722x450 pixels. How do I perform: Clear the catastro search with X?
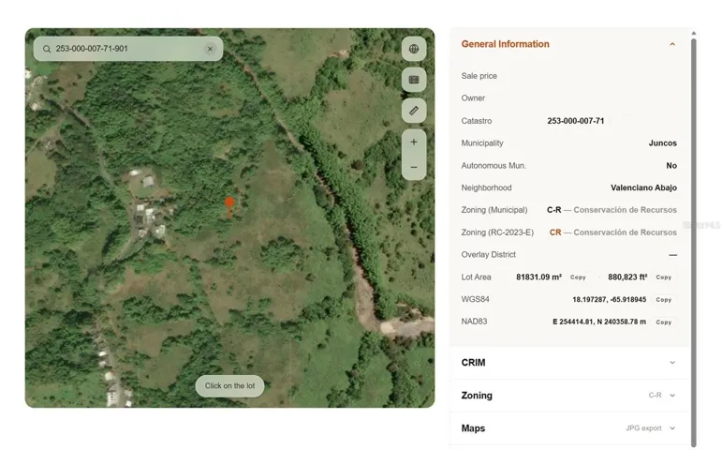pyautogui.click(x=210, y=49)
